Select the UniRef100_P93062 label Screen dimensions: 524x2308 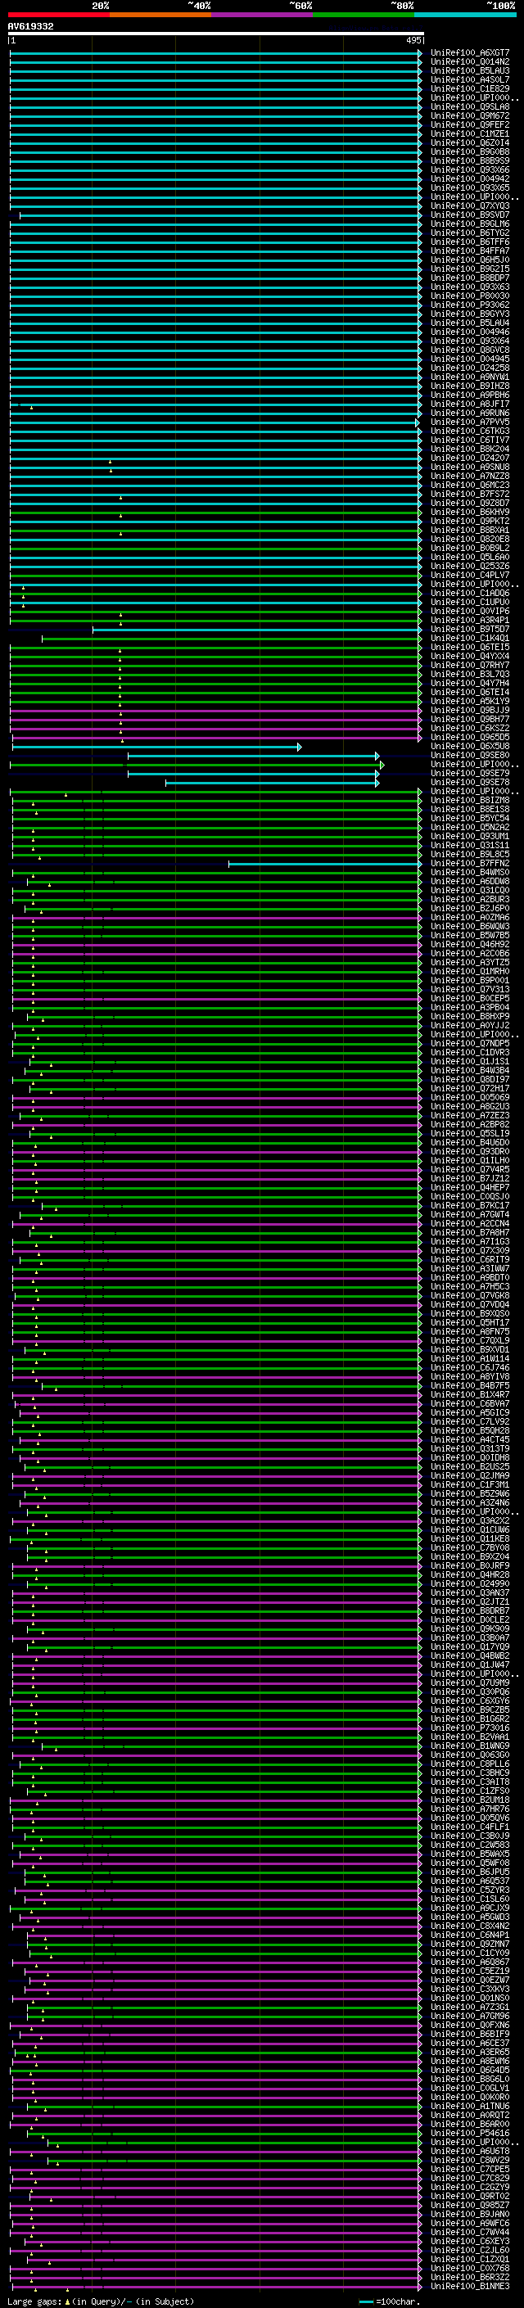coord(470,305)
